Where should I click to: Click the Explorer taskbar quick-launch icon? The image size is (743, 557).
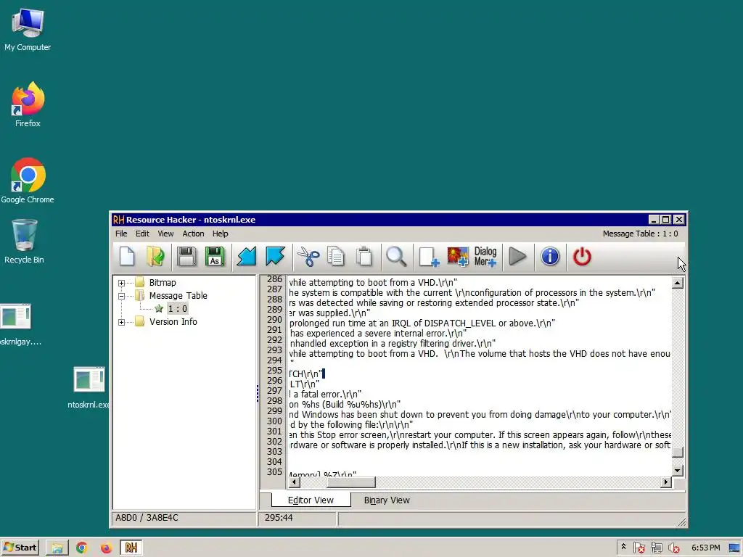tap(57, 548)
